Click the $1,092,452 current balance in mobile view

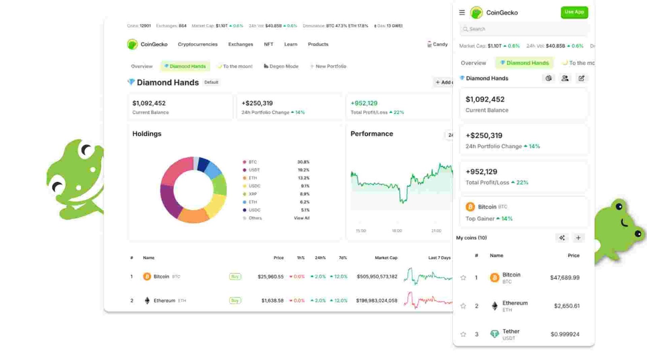pyautogui.click(x=485, y=99)
